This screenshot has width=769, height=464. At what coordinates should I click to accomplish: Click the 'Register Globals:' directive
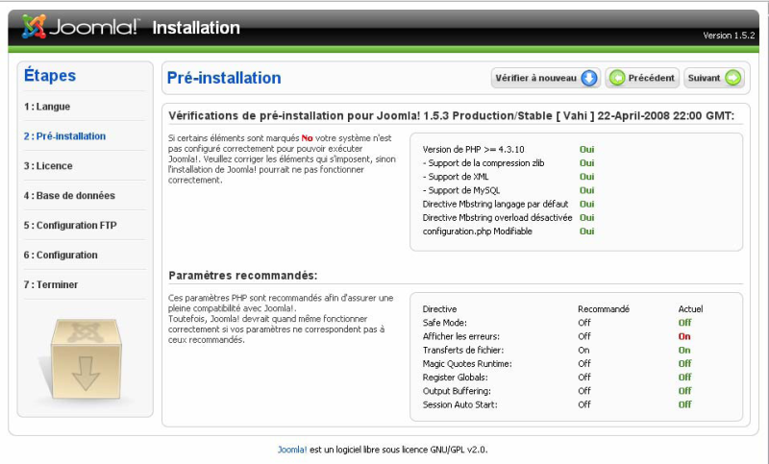(455, 378)
